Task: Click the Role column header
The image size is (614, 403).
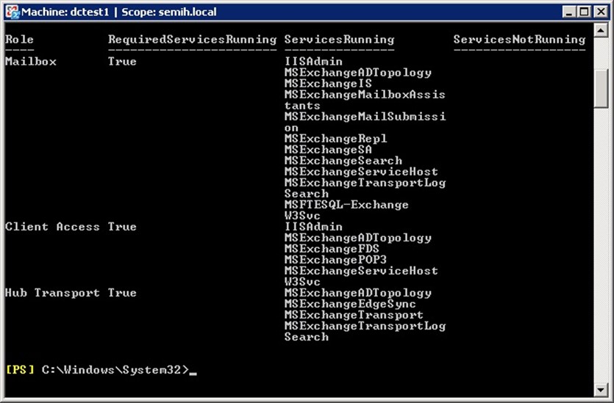Action: (20, 40)
